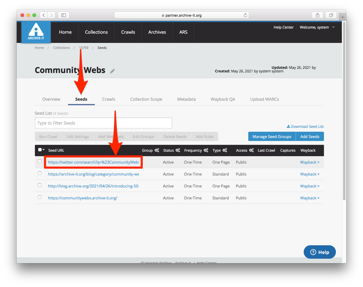The width and height of the screenshot is (363, 287).
Task: Tick the blog.archive.org seed checkbox
Action: 40,185
